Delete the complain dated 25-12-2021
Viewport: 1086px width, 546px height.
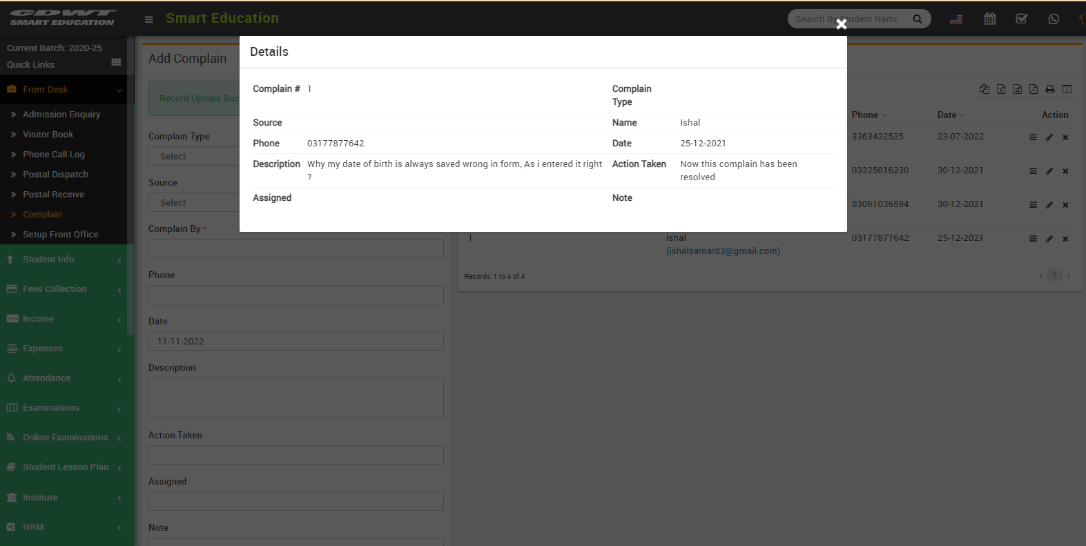click(1065, 239)
